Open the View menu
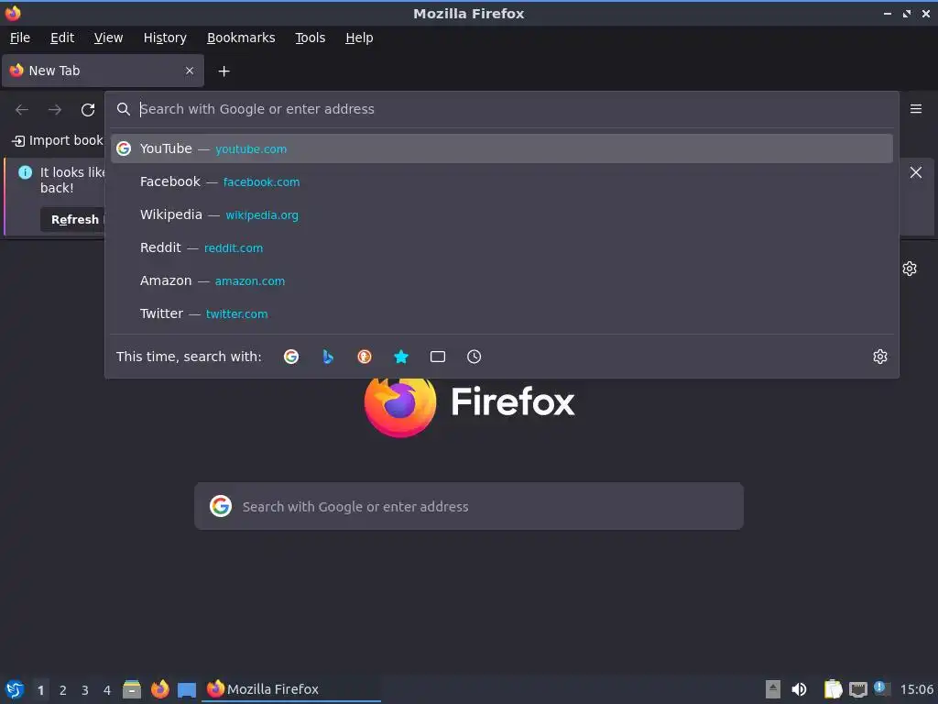 coord(108,38)
